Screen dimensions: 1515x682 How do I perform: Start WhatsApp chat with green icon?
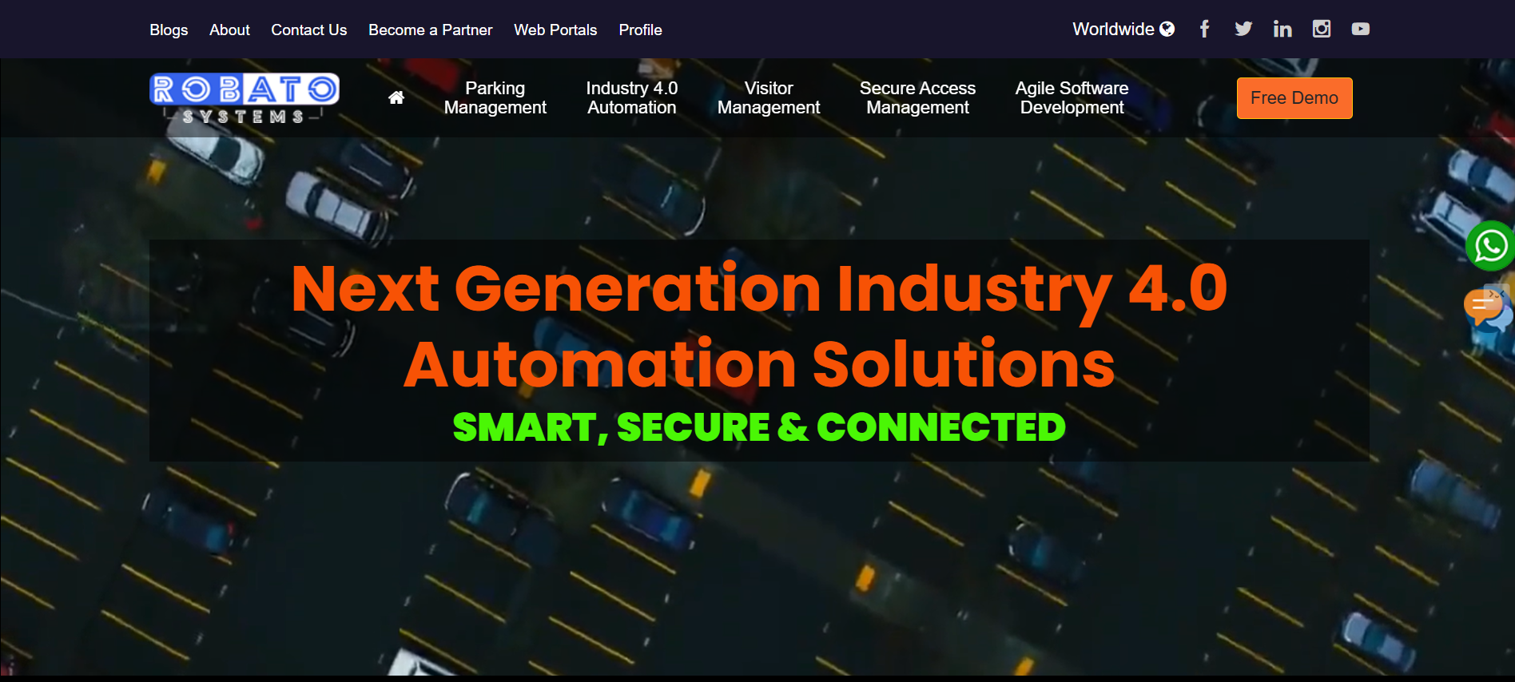coord(1491,246)
